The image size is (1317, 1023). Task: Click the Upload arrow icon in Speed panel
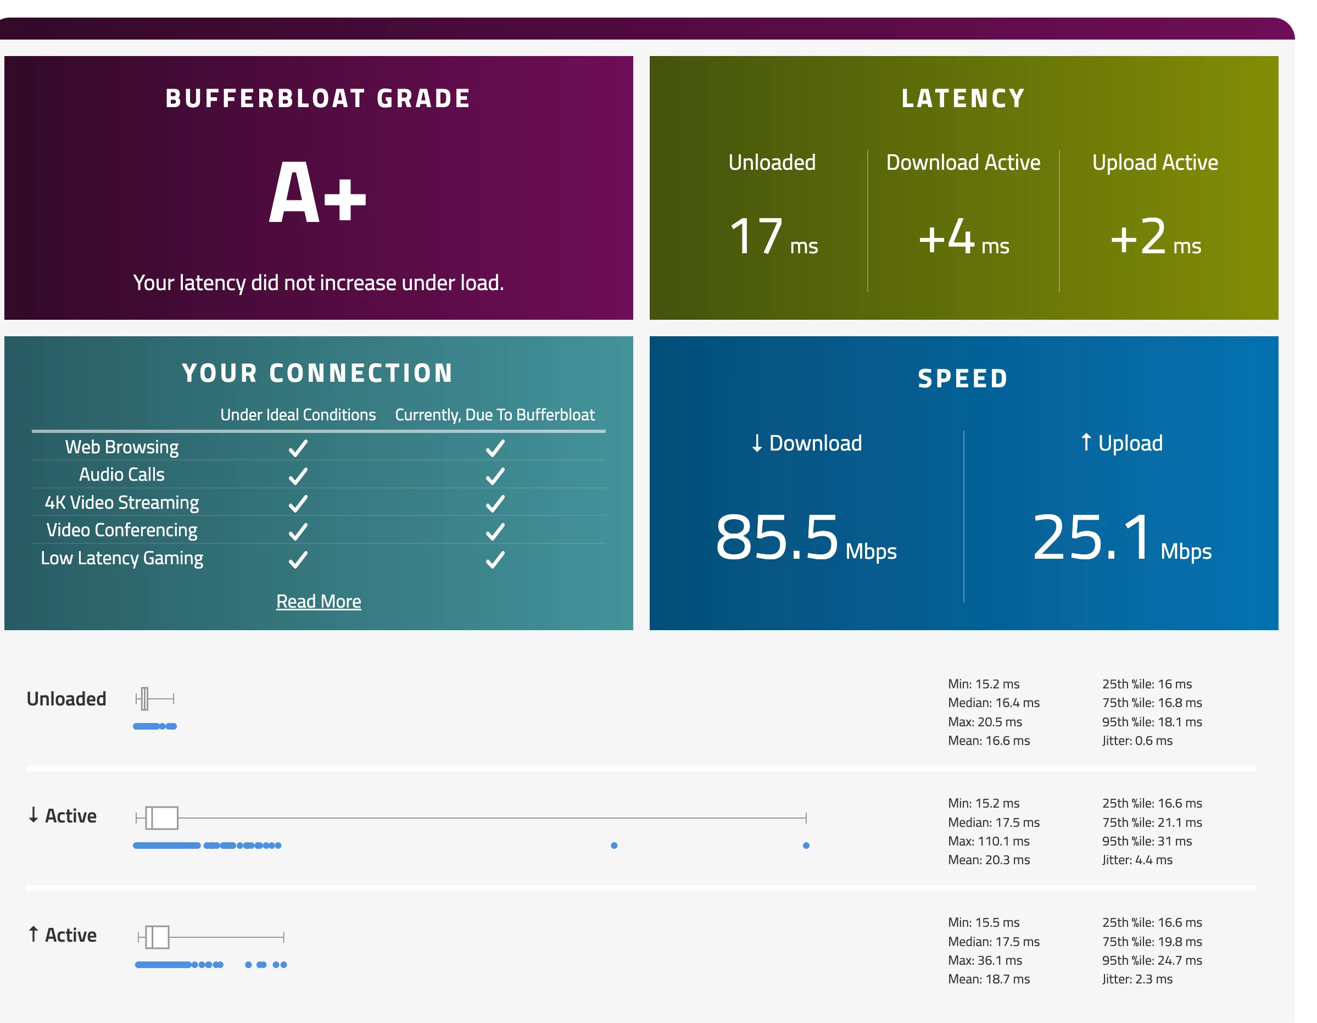click(1086, 442)
